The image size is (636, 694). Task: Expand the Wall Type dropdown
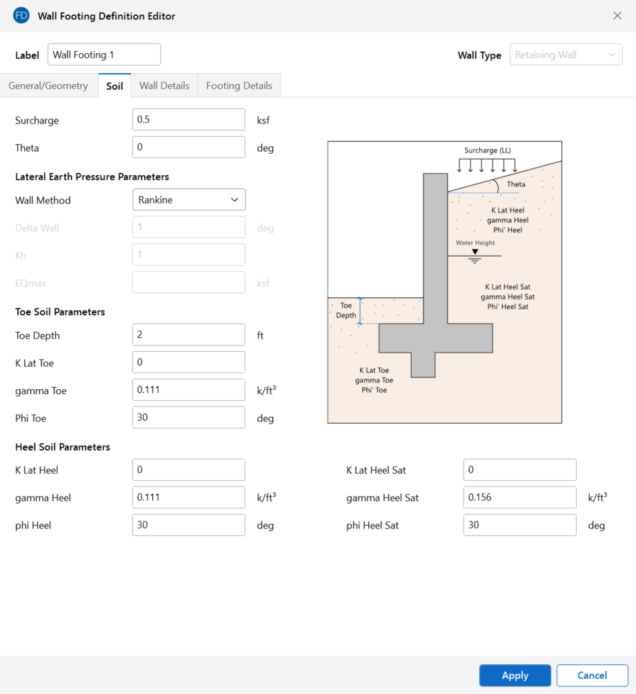[566, 55]
